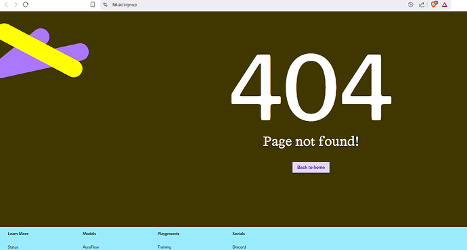Click the browser forward arrow
The image size is (467, 250).
[x=16, y=5]
